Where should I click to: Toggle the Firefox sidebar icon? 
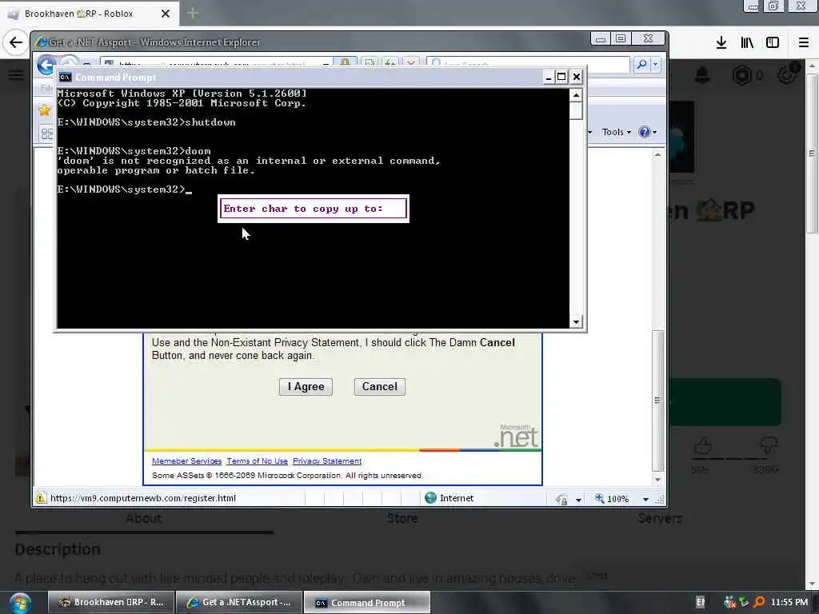tap(773, 43)
